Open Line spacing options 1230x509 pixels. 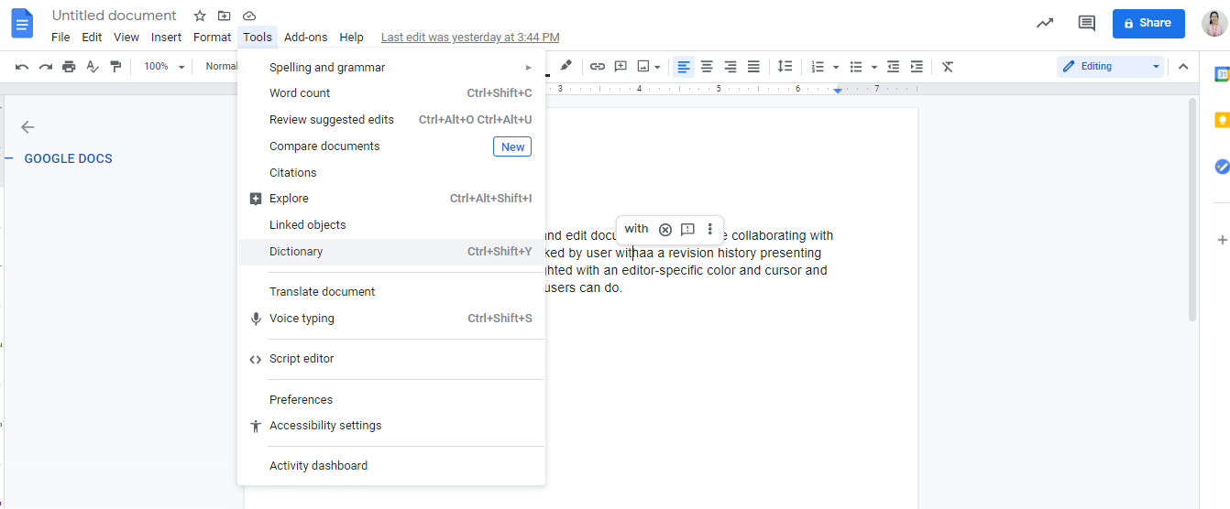point(785,67)
